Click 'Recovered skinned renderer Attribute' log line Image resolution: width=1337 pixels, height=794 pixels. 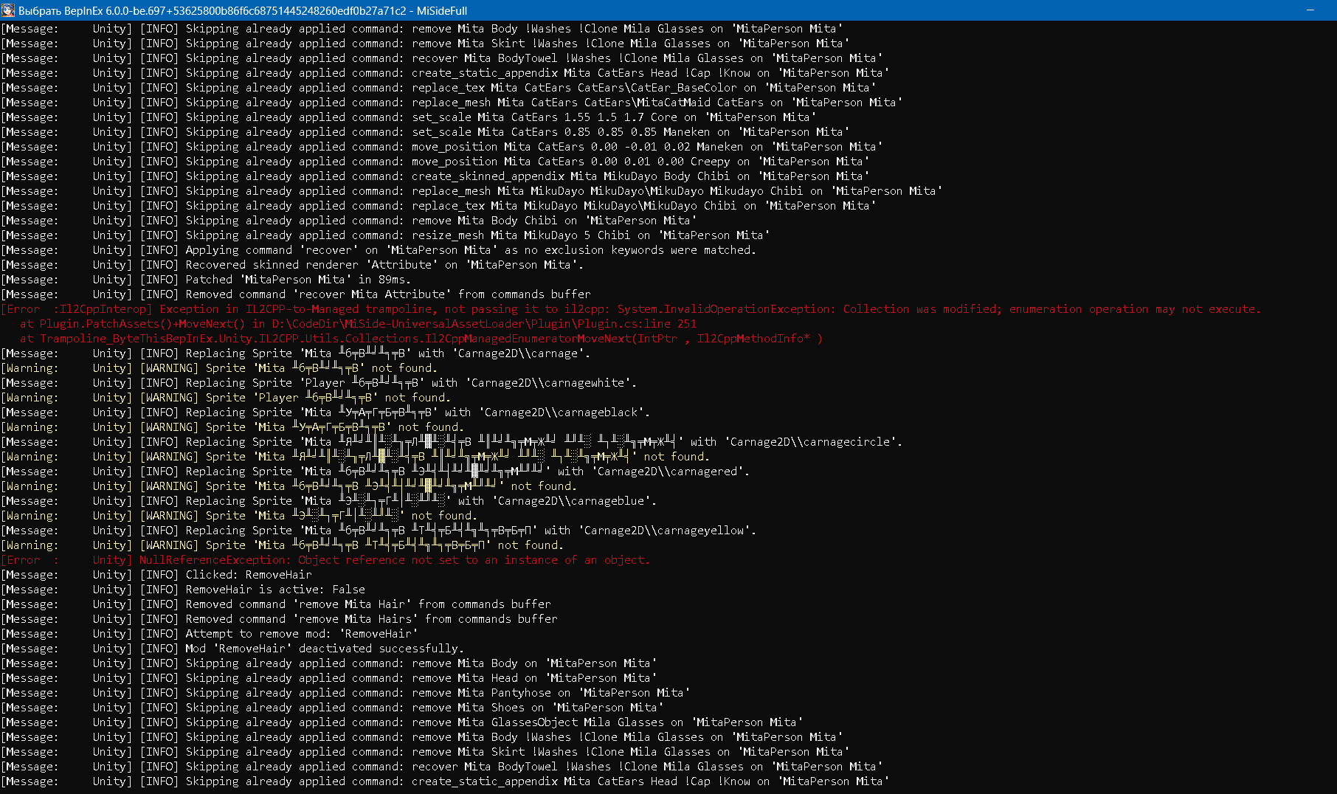click(x=384, y=265)
